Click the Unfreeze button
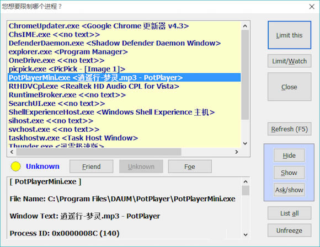Viewport: 320px width, 247px height. pyautogui.click(x=290, y=230)
